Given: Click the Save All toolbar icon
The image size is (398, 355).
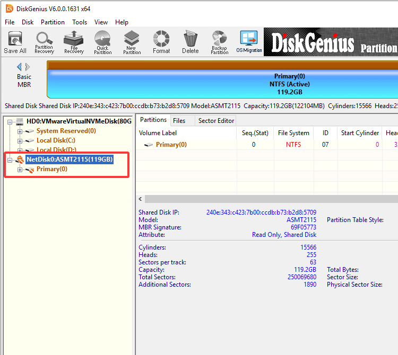Looking at the screenshot, I should (15, 42).
